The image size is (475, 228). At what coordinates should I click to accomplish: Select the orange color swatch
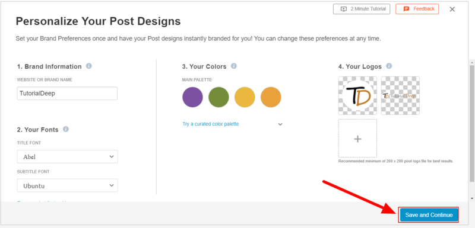271,97
